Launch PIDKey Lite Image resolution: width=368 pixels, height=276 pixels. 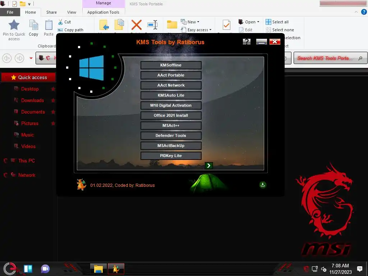(171, 156)
